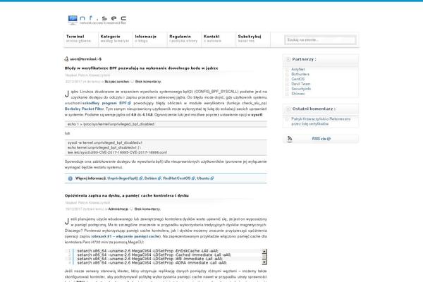Open the SecurityInfo partner link
This screenshot has width=423, height=282.
pos(301,89)
